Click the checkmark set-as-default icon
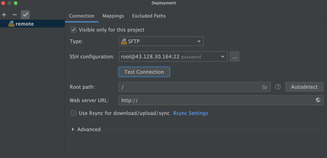Image resolution: width=327 pixels, height=158 pixels. 25,15
